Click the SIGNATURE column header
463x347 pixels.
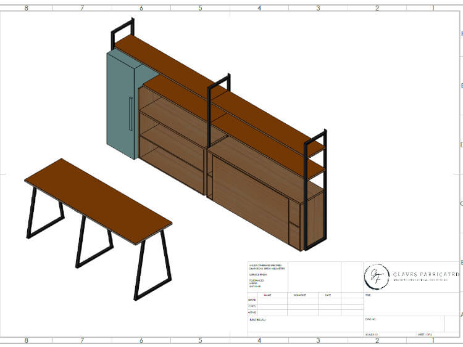tap(299, 295)
